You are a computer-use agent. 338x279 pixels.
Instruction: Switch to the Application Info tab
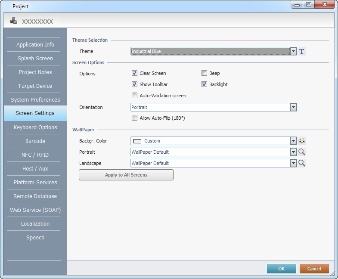[x=35, y=45]
